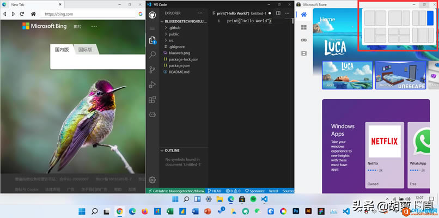The height and width of the screenshot is (218, 439).
Task: Open the Bing header more options ellipsis
Action: click(94, 26)
